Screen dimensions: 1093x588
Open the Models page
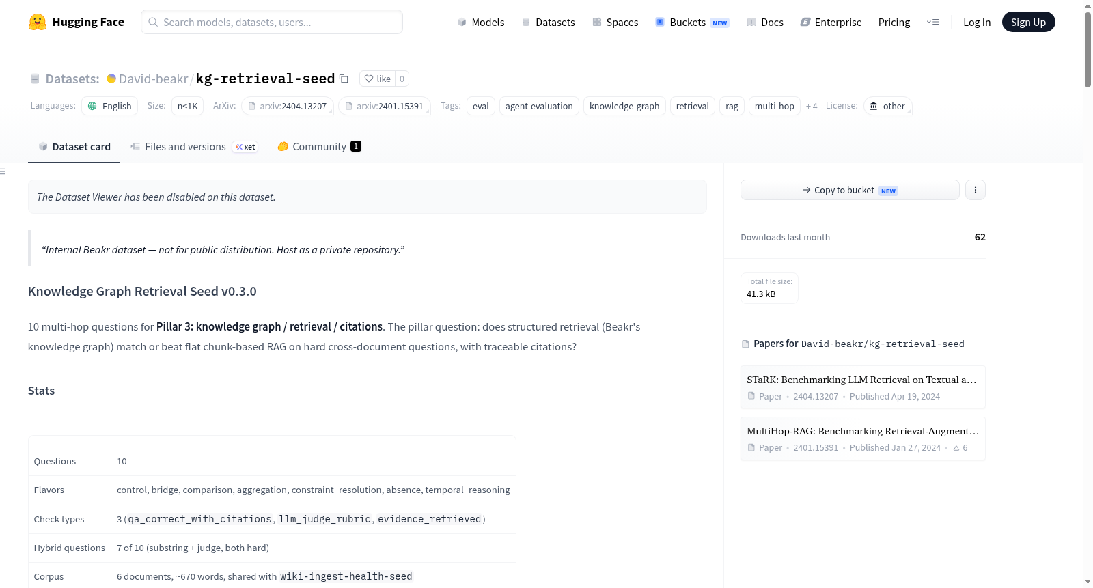click(481, 22)
